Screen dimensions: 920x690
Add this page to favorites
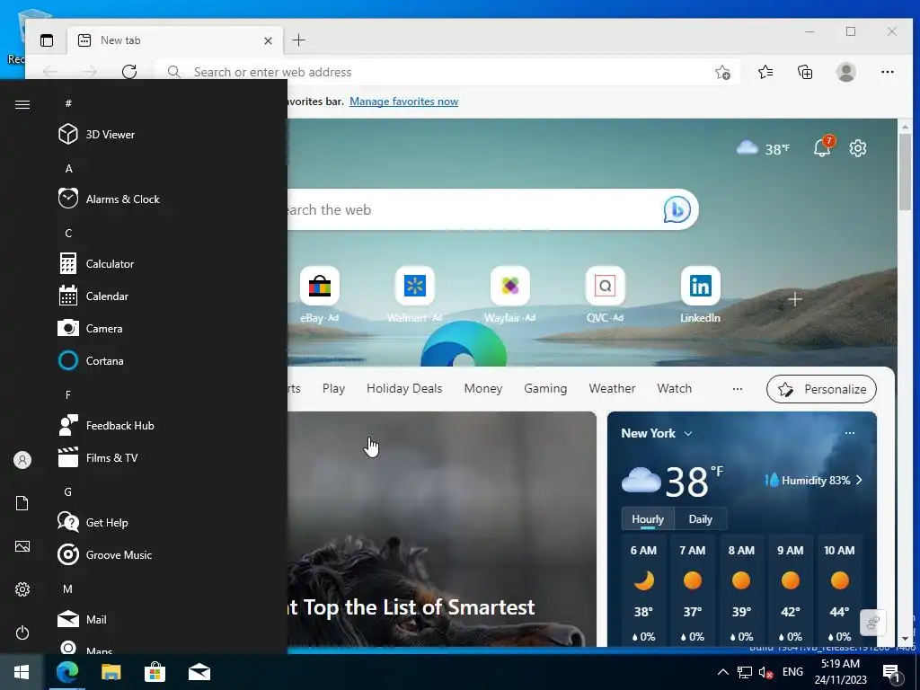[723, 72]
